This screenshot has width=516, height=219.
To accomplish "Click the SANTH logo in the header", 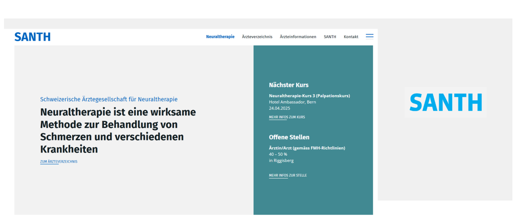I will (x=32, y=37).
